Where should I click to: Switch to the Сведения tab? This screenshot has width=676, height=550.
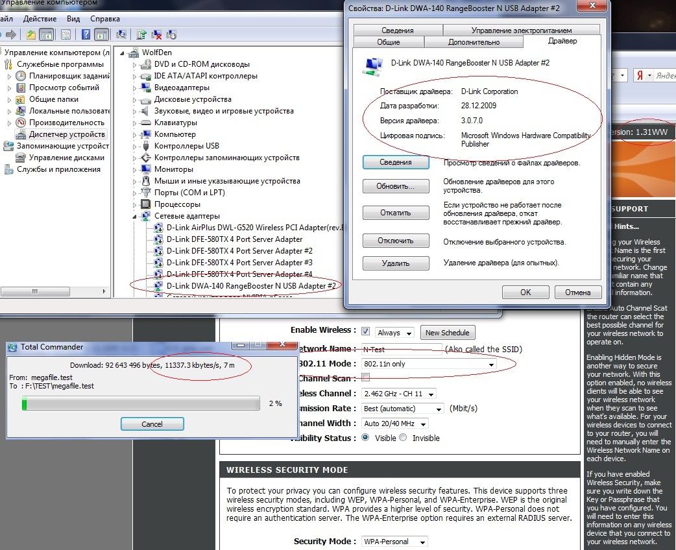point(398,30)
